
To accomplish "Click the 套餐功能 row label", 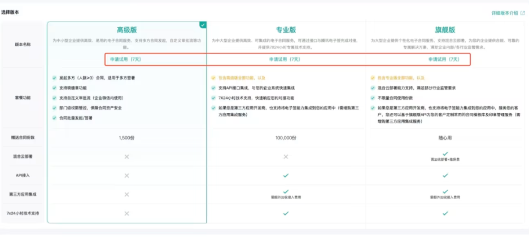I will coord(23,98).
